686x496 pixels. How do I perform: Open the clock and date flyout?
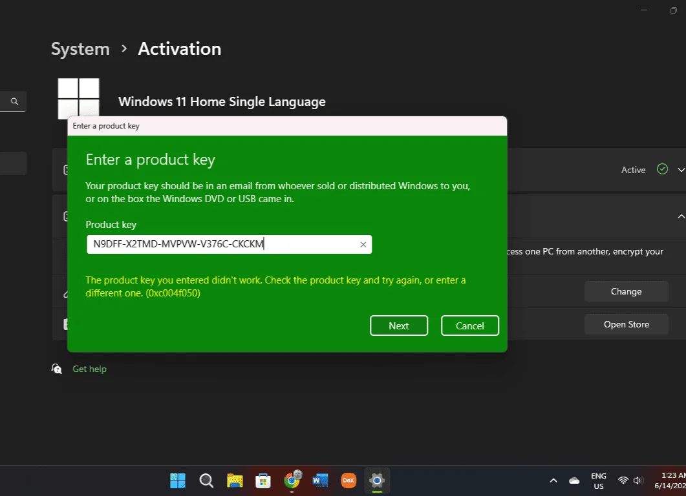click(670, 480)
